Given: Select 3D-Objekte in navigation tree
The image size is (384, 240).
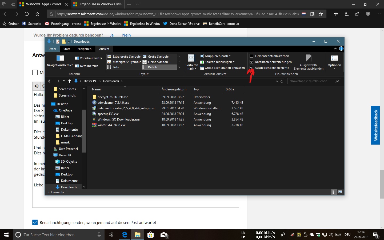Looking at the screenshot, I should pyautogui.click(x=69, y=162).
